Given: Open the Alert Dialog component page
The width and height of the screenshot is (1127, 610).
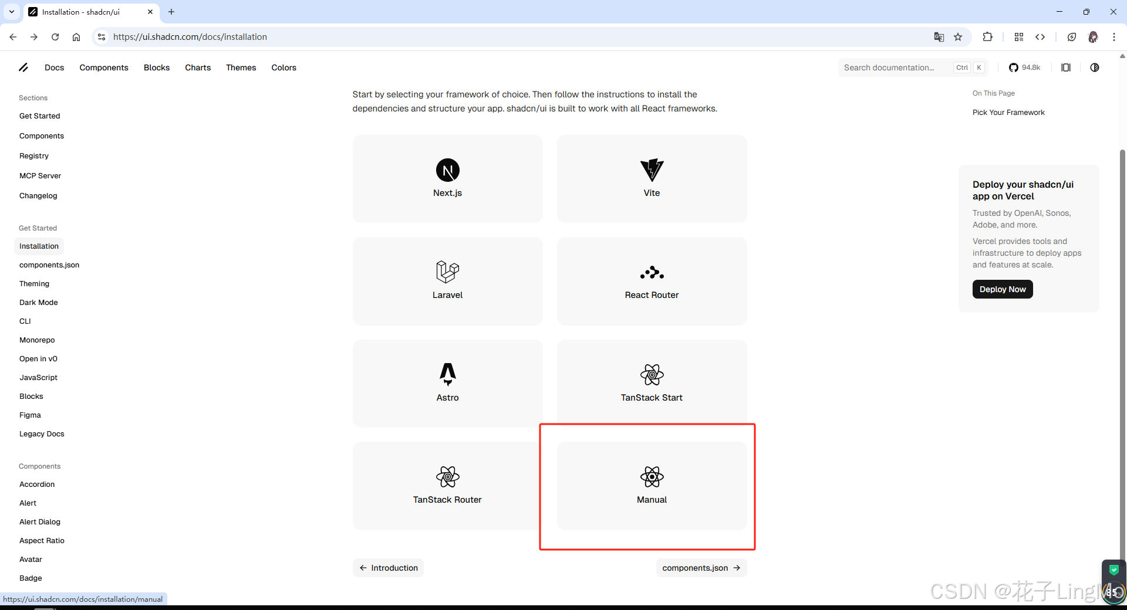Looking at the screenshot, I should [x=40, y=522].
